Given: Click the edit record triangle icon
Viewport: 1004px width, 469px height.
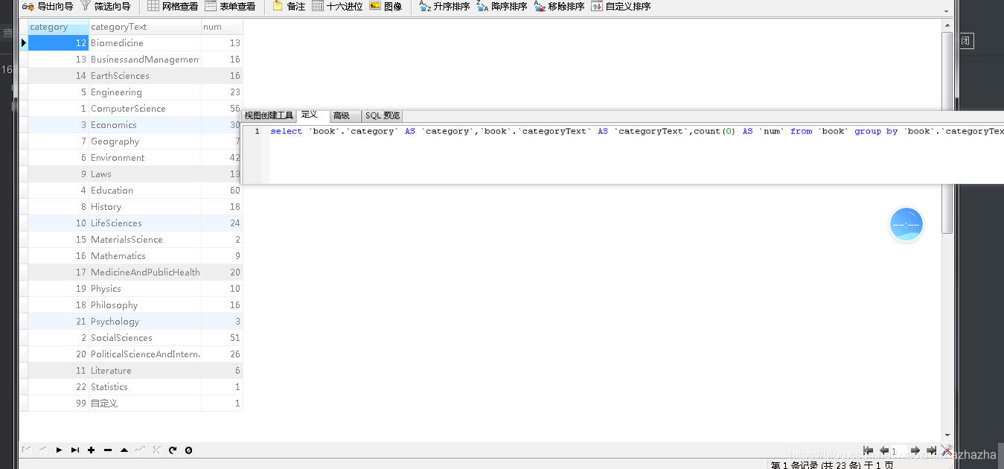Looking at the screenshot, I should click(x=124, y=450).
